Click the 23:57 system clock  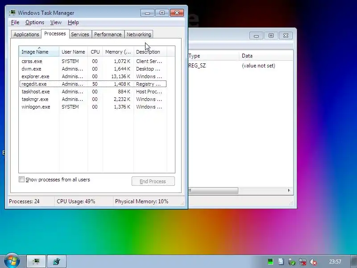pos(335,261)
